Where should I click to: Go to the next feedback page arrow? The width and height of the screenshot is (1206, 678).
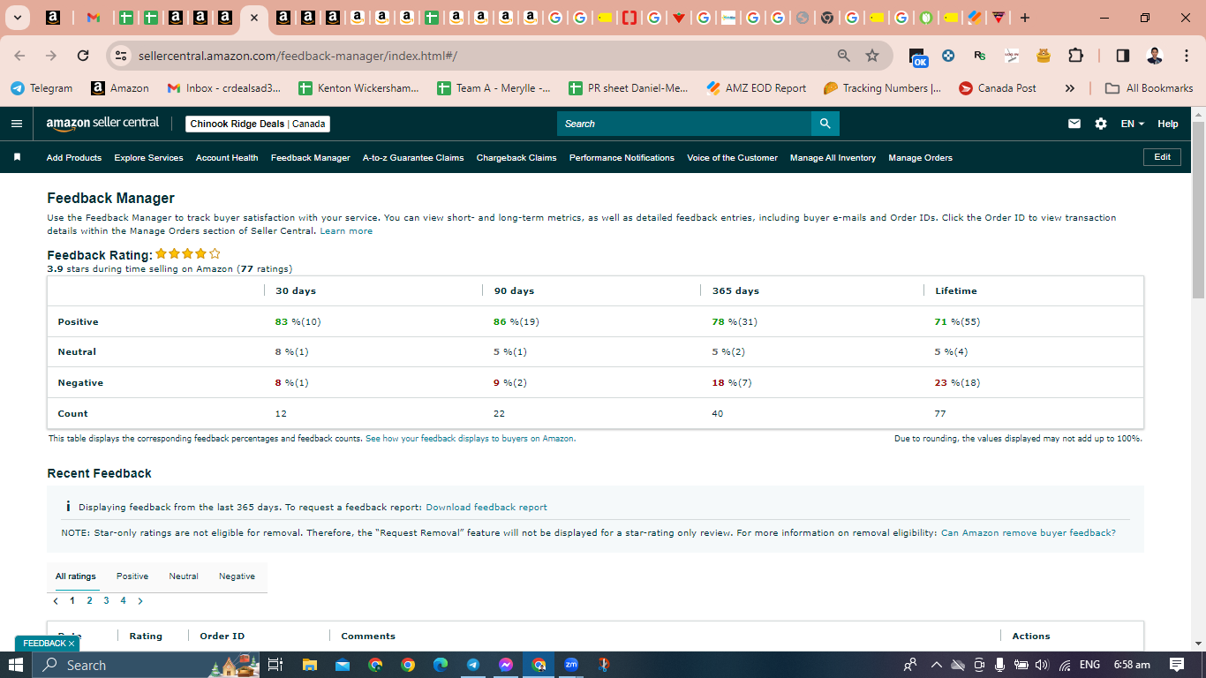[x=140, y=601]
